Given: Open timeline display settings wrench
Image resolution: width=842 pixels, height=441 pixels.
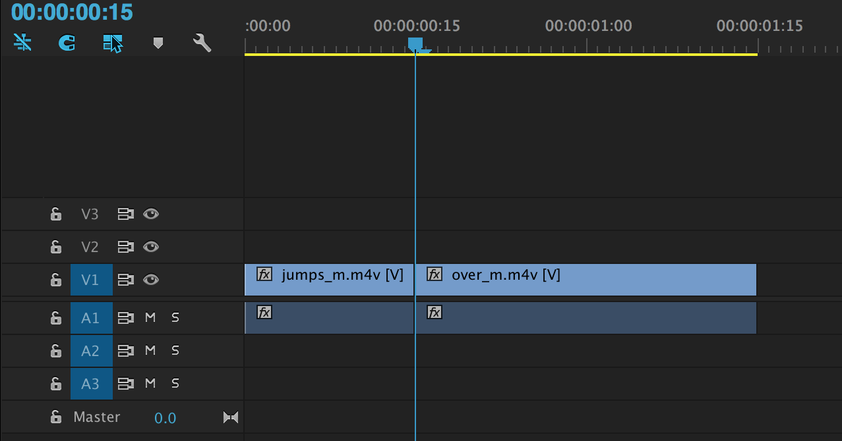Looking at the screenshot, I should 202,43.
